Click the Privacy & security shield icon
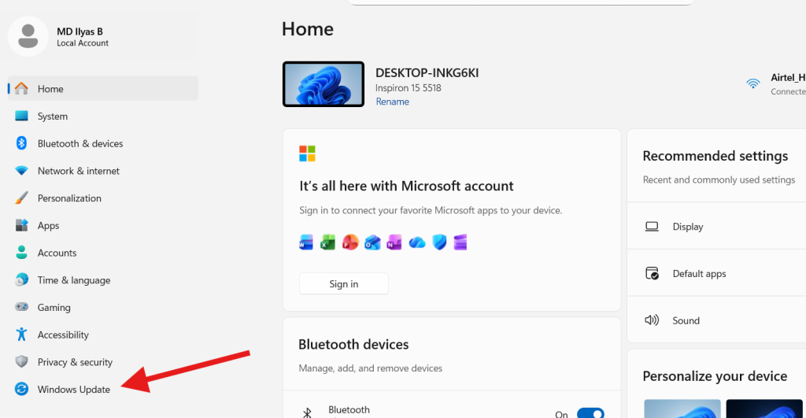 pos(21,361)
